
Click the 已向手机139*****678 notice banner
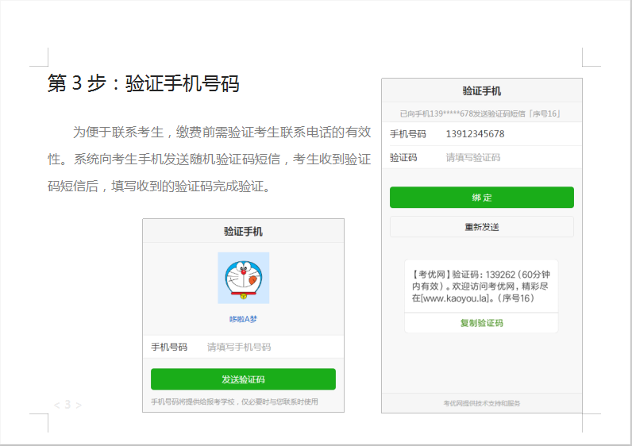(x=481, y=113)
